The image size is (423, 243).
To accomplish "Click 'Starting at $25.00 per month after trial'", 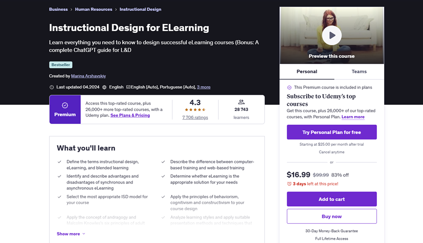I will 331,144.
